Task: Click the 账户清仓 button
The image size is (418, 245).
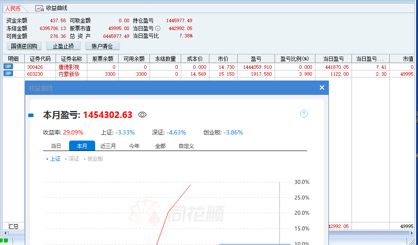Action: [x=102, y=46]
